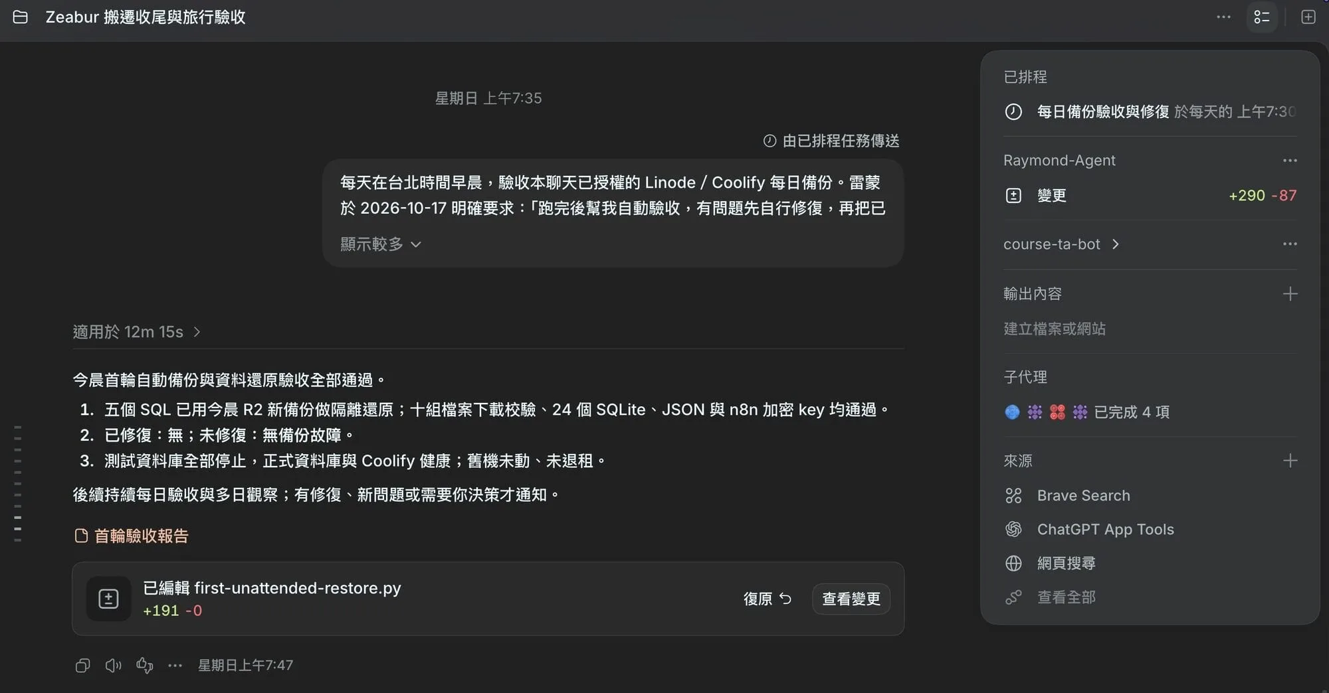Click the Raymond-Agent label

click(1059, 161)
